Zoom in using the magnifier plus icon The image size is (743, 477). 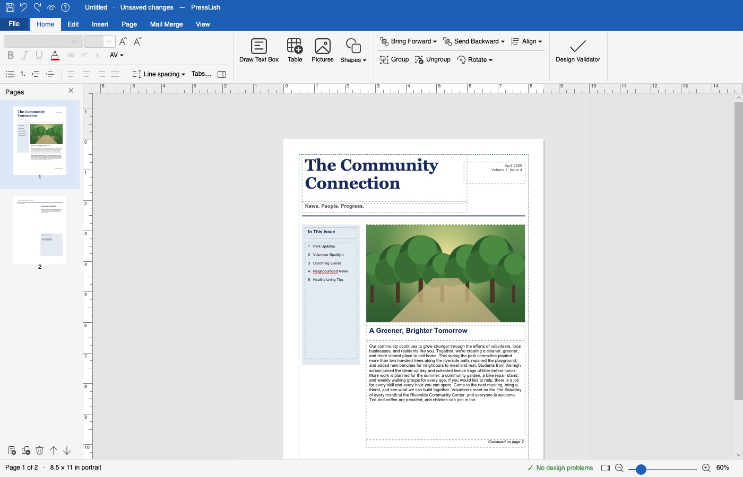706,468
